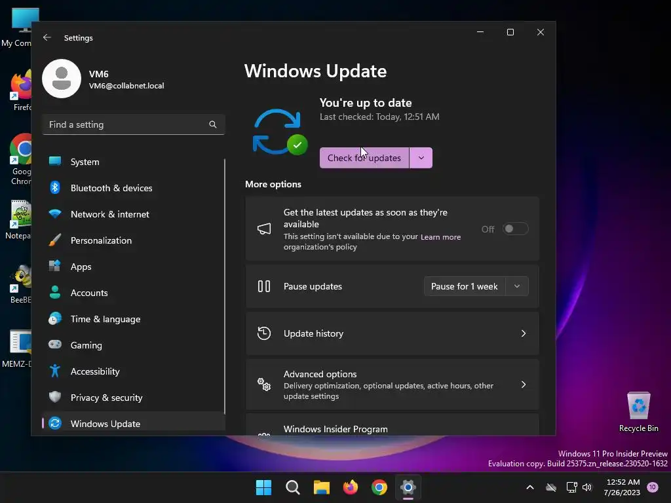Open notification badge showing 10

tap(653, 487)
